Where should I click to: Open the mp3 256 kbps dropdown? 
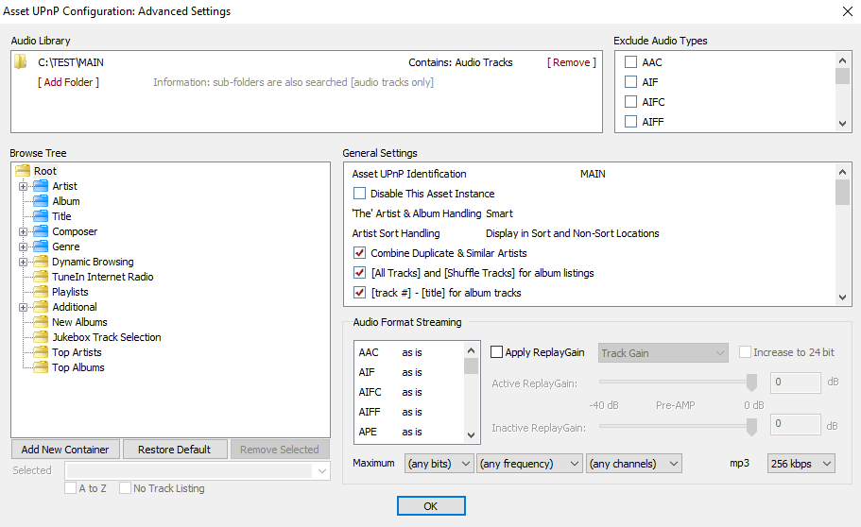(x=801, y=464)
